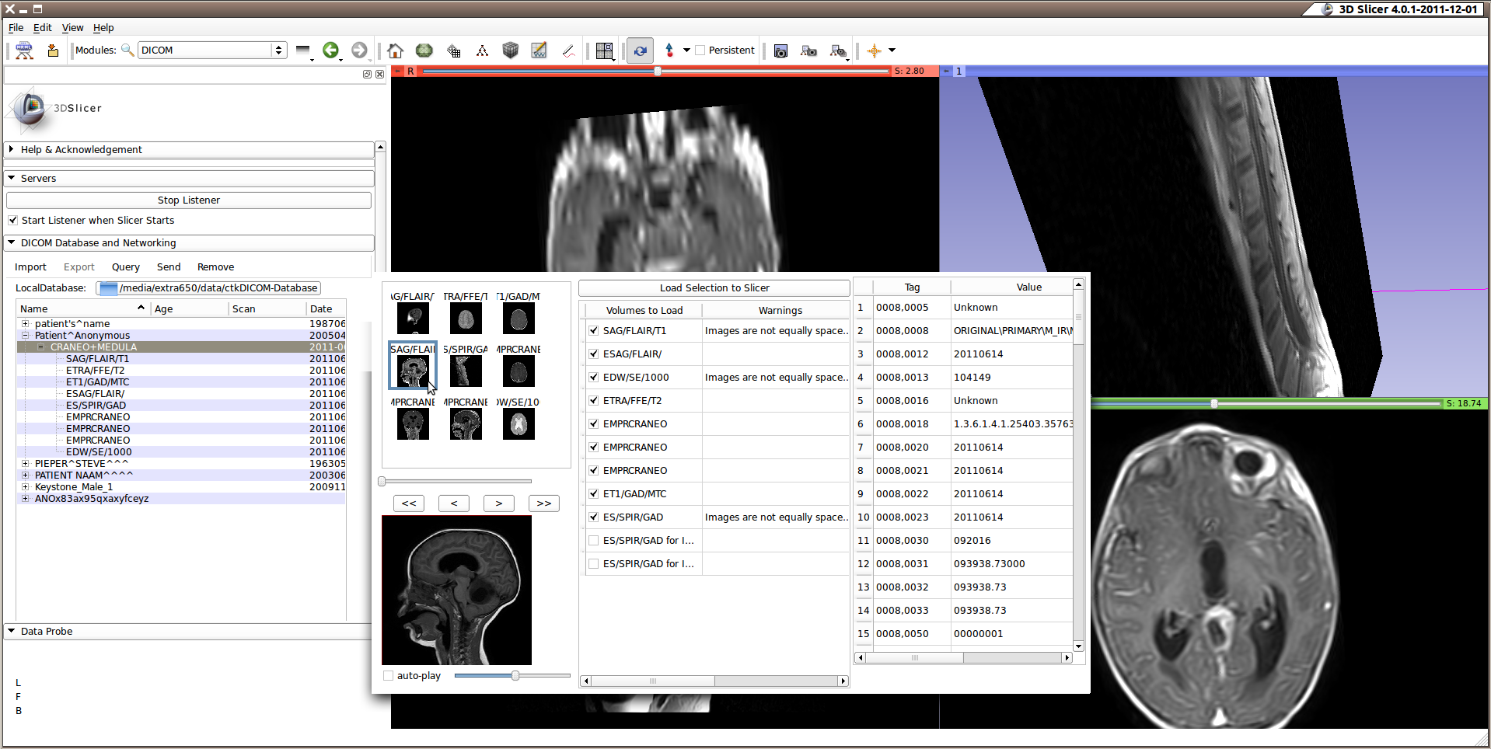This screenshot has width=1491, height=749.
Task: Click the red slice offset slider
Action: pyautogui.click(x=657, y=71)
